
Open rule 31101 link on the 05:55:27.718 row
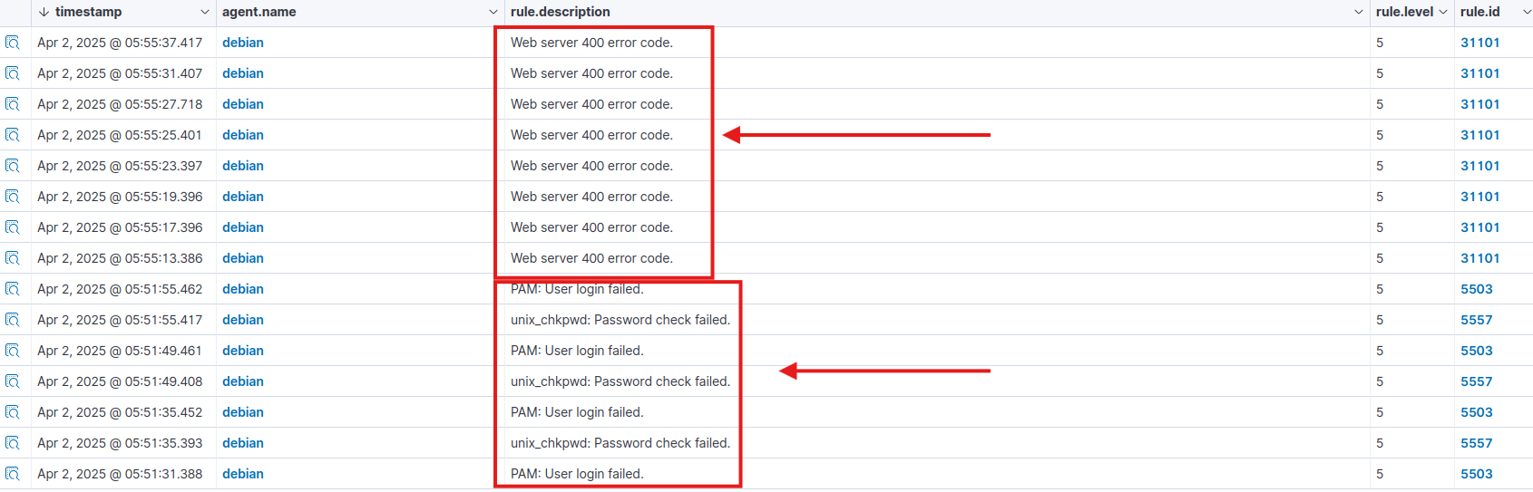1479,104
